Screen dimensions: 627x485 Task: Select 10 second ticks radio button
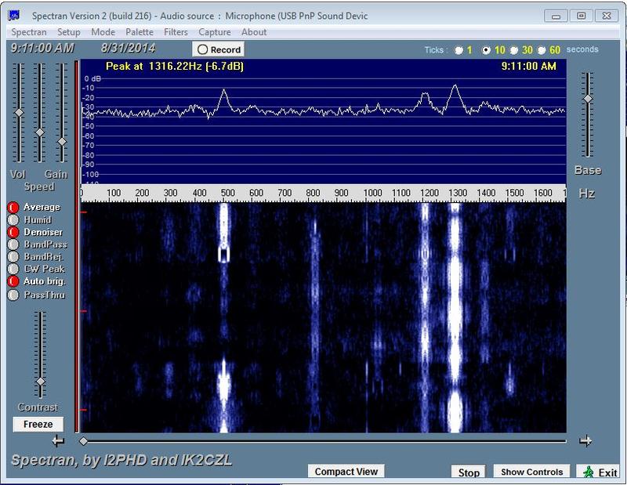click(x=486, y=50)
